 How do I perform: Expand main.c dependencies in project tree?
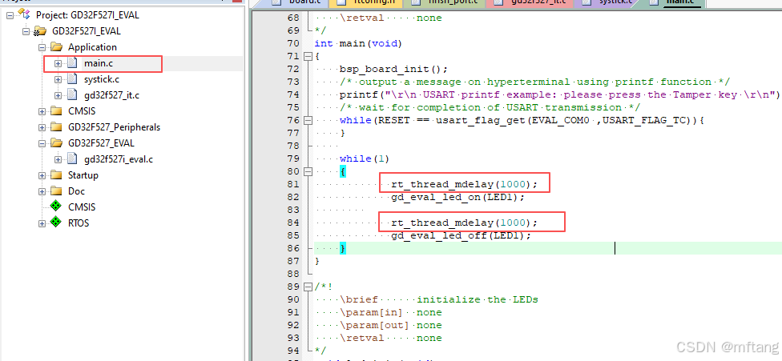click(58, 63)
